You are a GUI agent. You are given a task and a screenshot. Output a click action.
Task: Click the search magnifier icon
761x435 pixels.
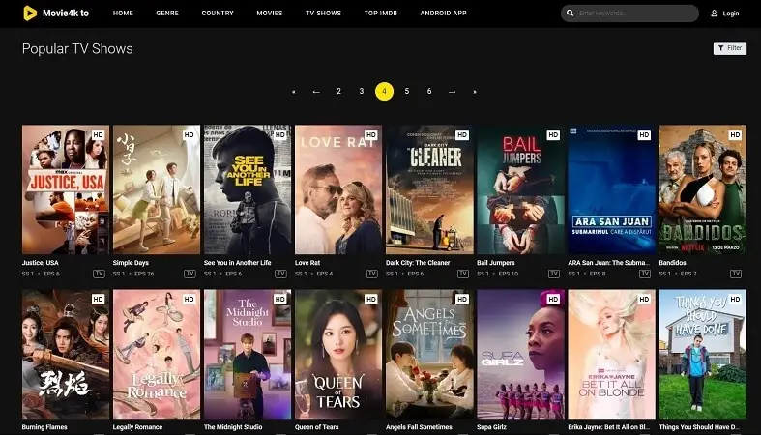571,14
